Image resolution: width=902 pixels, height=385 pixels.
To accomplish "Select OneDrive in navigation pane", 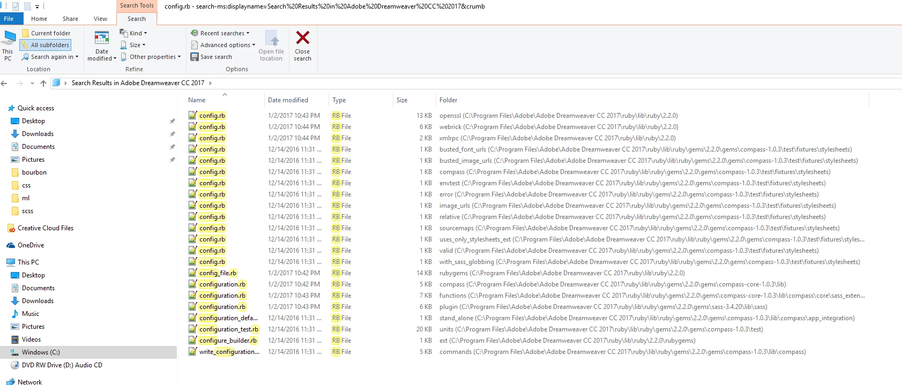I will [31, 245].
